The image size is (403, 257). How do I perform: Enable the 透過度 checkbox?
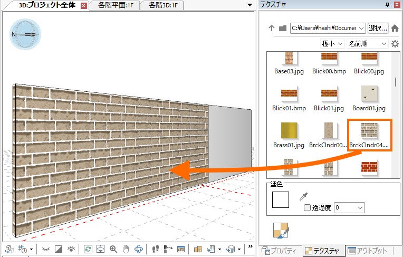307,207
